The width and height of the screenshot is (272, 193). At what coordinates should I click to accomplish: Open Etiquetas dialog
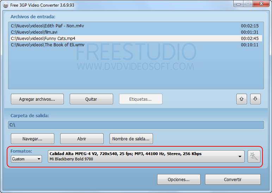pos(141,99)
